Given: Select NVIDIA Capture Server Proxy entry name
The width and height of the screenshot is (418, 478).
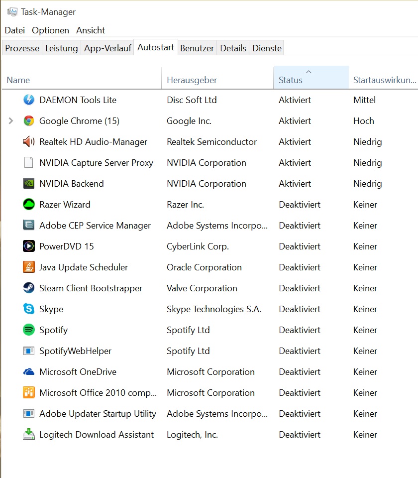Looking at the screenshot, I should (x=96, y=163).
